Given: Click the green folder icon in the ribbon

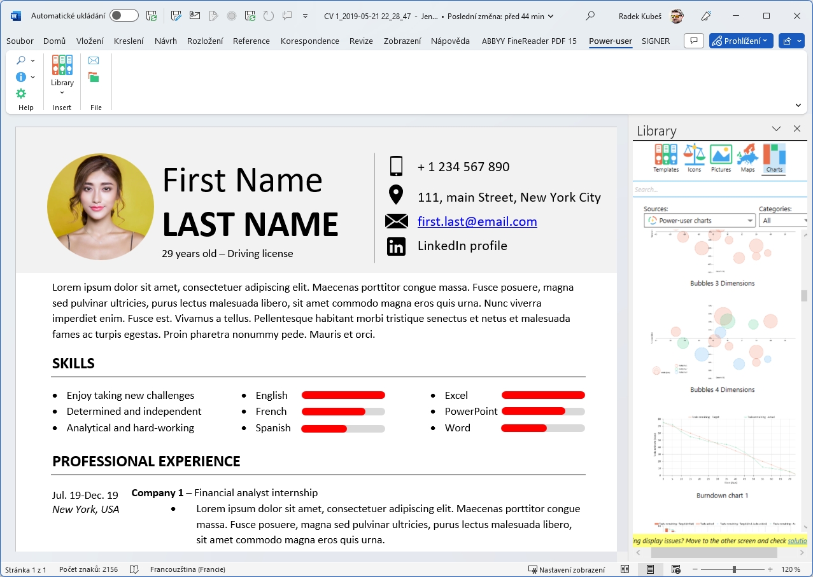Looking at the screenshot, I should (94, 78).
